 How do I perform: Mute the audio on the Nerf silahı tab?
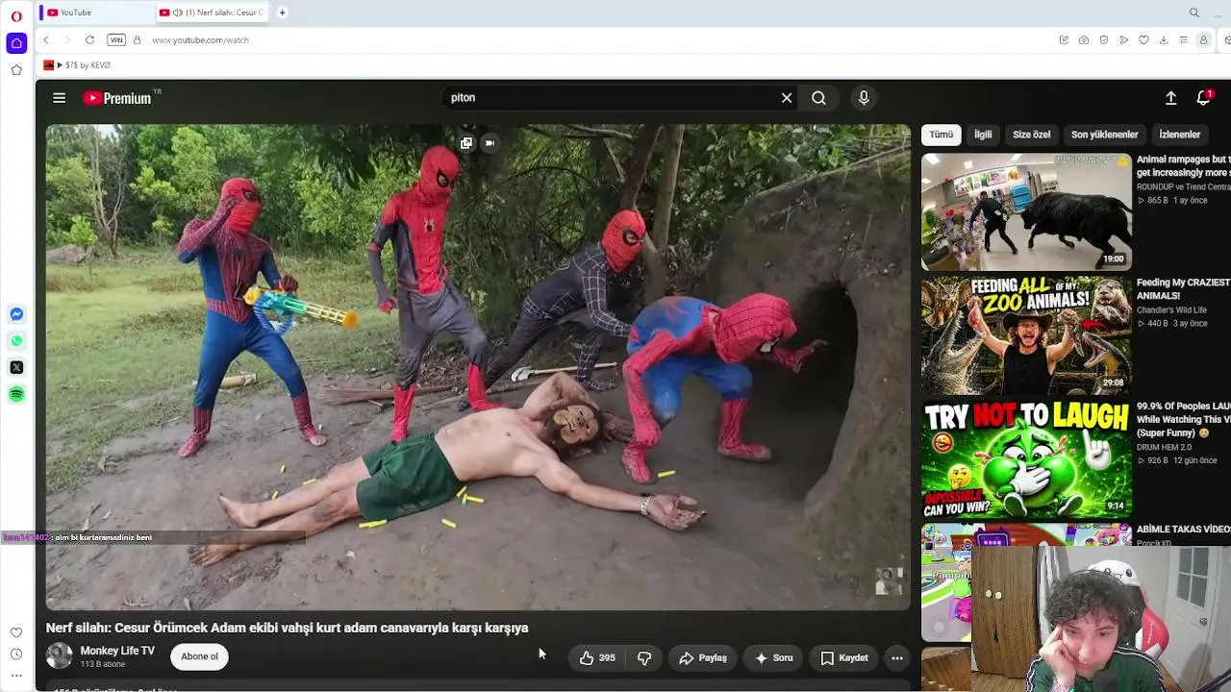tap(178, 12)
